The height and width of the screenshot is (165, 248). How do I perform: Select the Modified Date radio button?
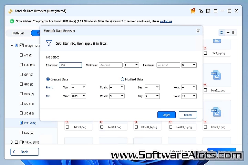pyautogui.click(x=122, y=79)
